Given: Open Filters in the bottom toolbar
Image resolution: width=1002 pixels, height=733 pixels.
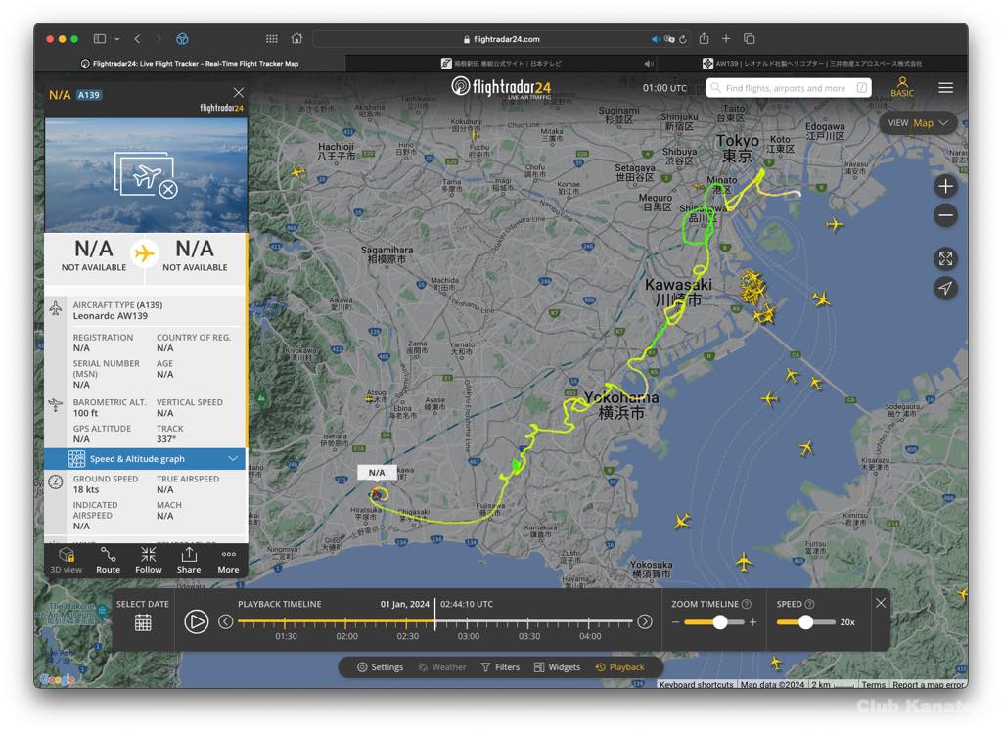Looking at the screenshot, I should [499, 667].
